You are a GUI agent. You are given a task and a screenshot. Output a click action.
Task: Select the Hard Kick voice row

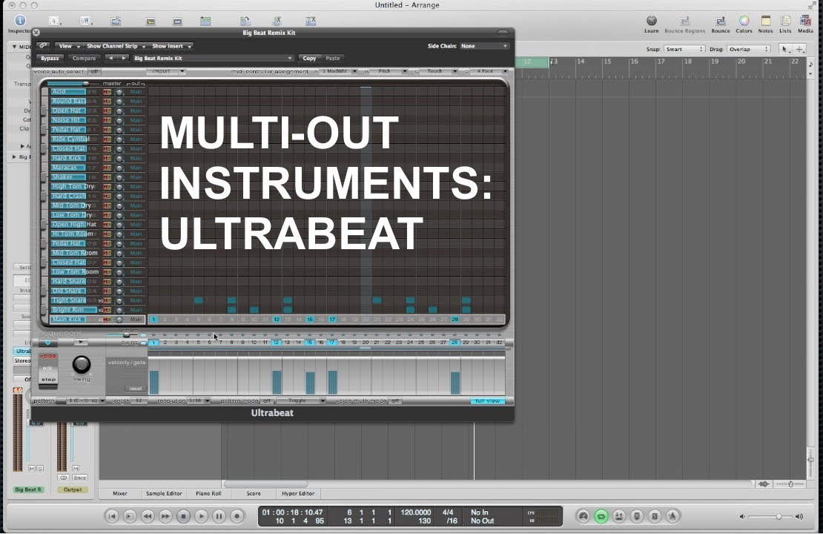[x=67, y=158]
